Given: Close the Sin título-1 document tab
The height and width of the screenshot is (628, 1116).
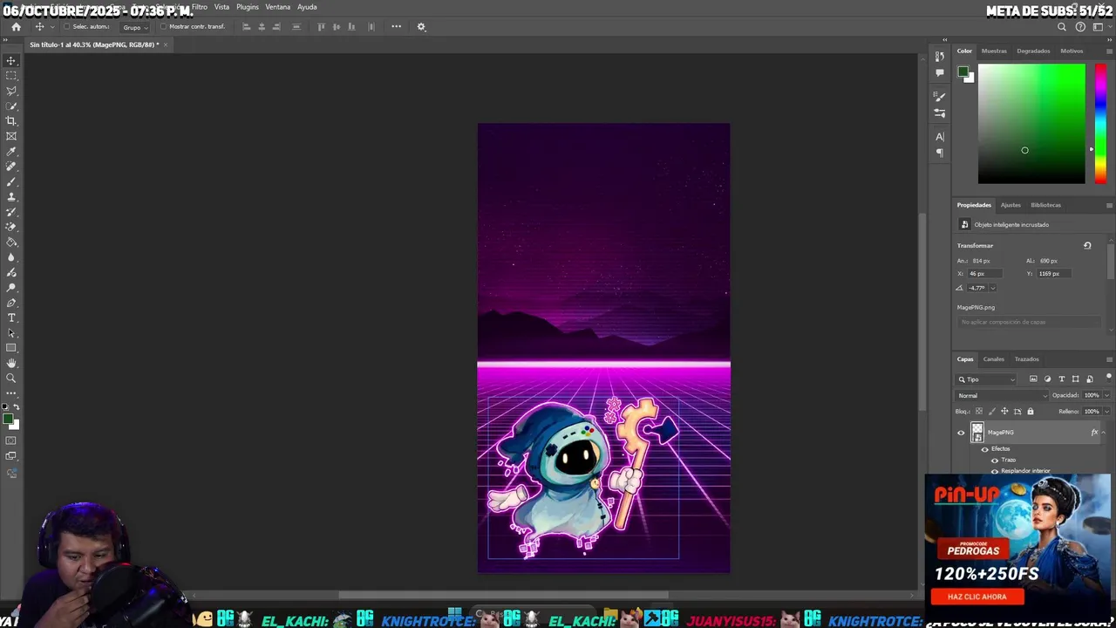Looking at the screenshot, I should coord(166,44).
